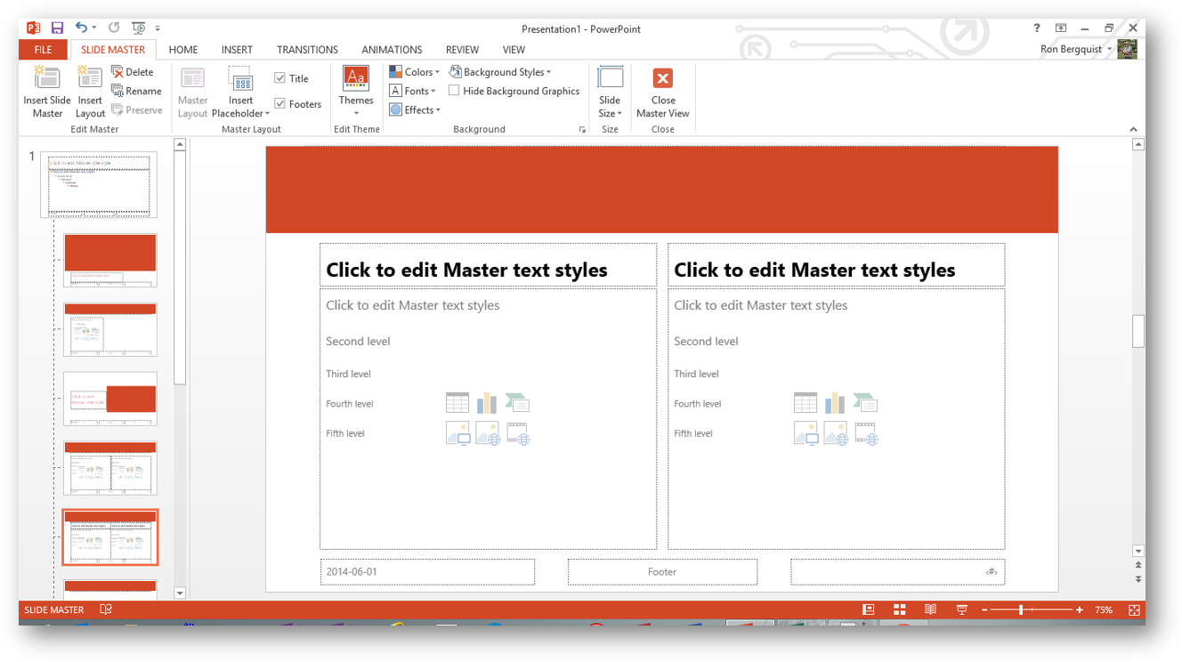Viewport: 1182px width, 662px height.
Task: Select the top slide master thumbnail
Action: pyautogui.click(x=98, y=184)
